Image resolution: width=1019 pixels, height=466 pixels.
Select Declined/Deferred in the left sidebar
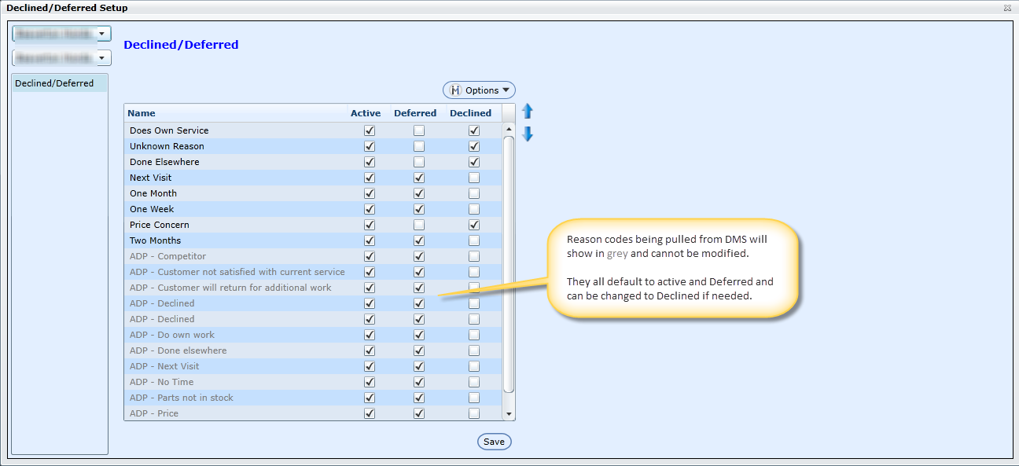tap(54, 83)
